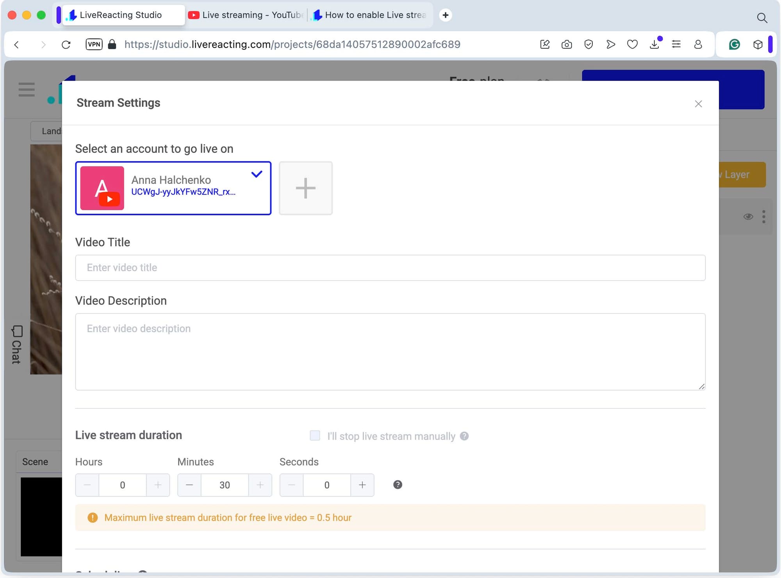This screenshot has width=781, height=578.
Task: Reload the page
Action: 66,44
